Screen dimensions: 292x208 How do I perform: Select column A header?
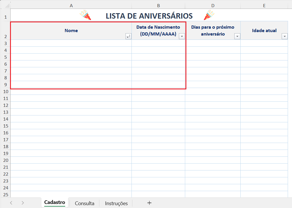71,6
